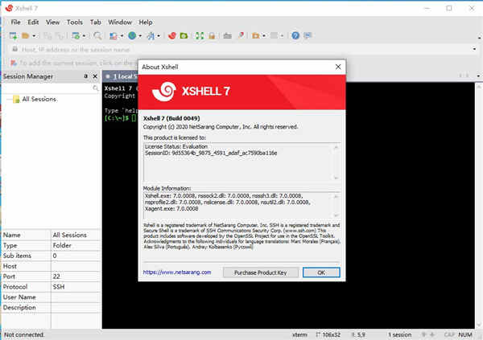Open the Tools menu

click(x=75, y=23)
